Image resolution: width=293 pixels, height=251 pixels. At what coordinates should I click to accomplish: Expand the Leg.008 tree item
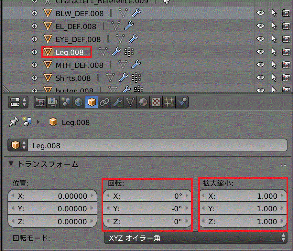point(35,52)
